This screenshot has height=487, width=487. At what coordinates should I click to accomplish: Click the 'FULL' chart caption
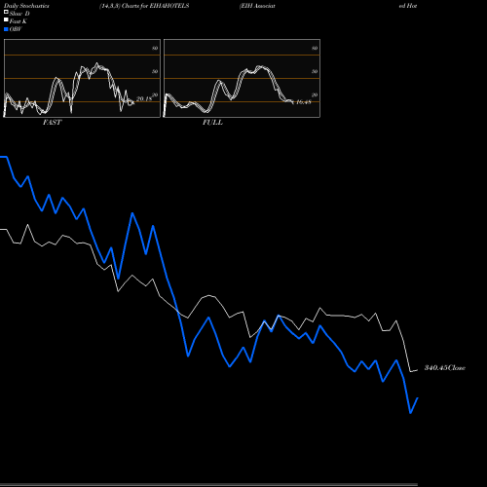click(212, 123)
